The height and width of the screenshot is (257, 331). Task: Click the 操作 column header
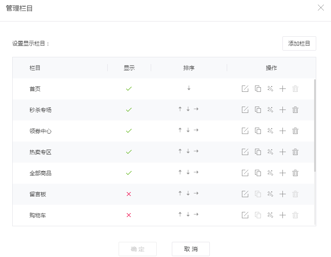coord(271,68)
